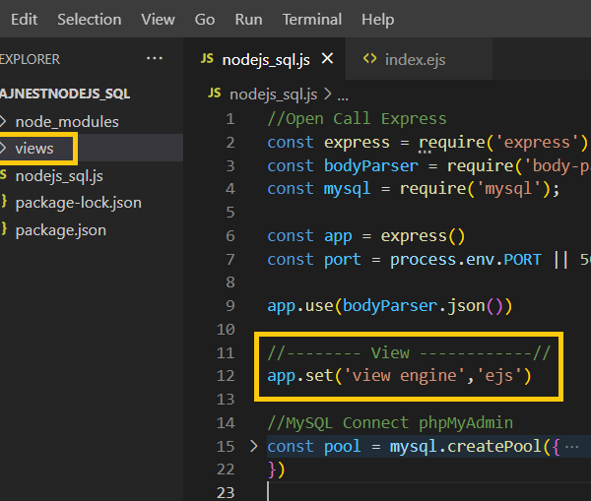Click the code-brackets icon on the index.ejs tab
591x501 pixels.
[x=369, y=59]
